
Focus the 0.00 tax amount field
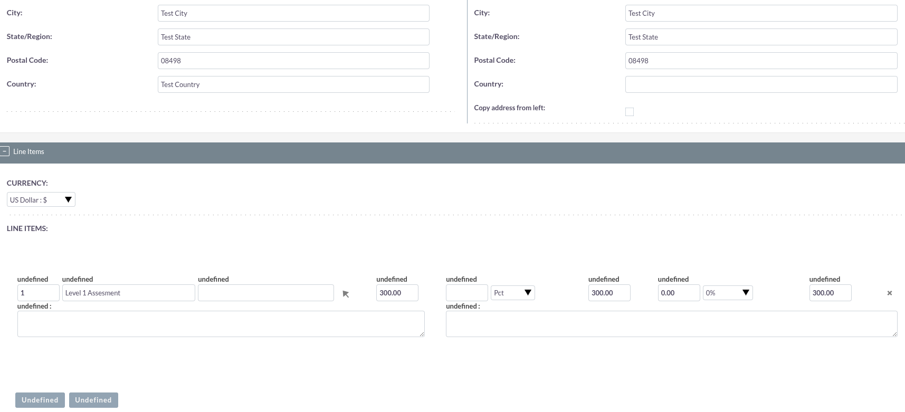click(678, 293)
